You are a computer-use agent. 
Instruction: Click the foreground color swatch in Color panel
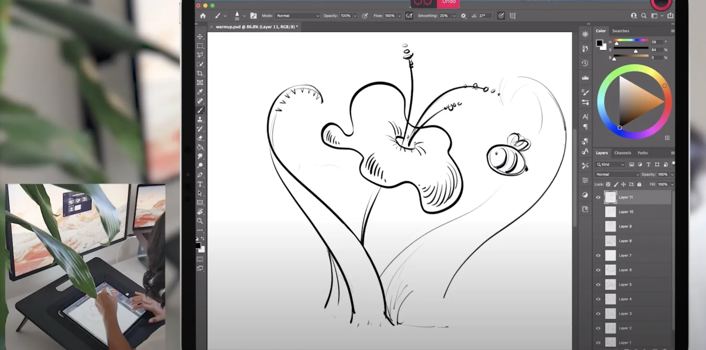pyautogui.click(x=599, y=43)
